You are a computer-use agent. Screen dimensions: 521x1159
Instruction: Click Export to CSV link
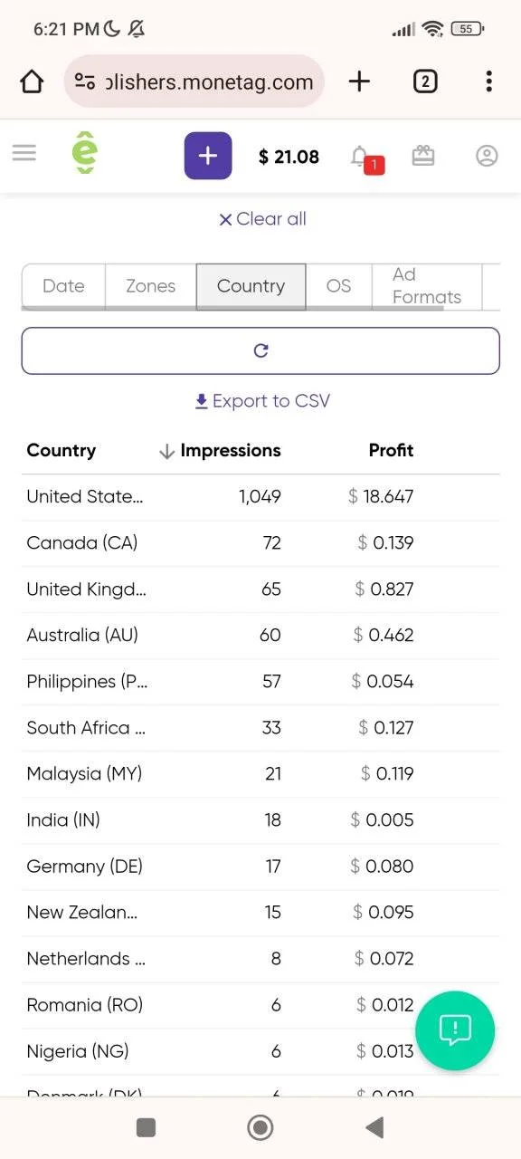pyautogui.click(x=262, y=401)
